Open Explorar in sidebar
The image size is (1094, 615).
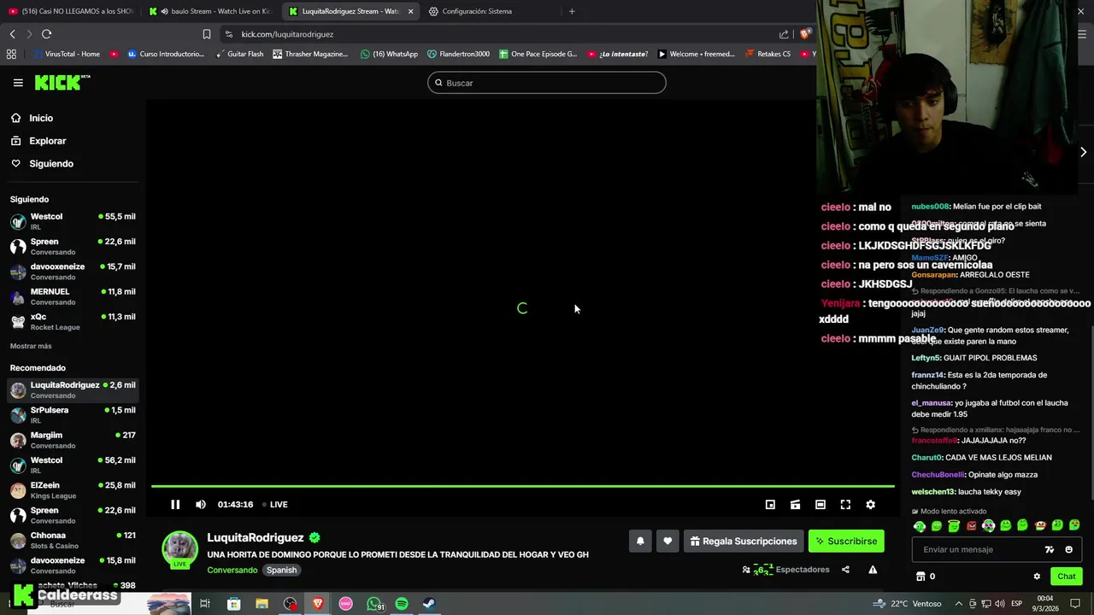tap(38, 141)
